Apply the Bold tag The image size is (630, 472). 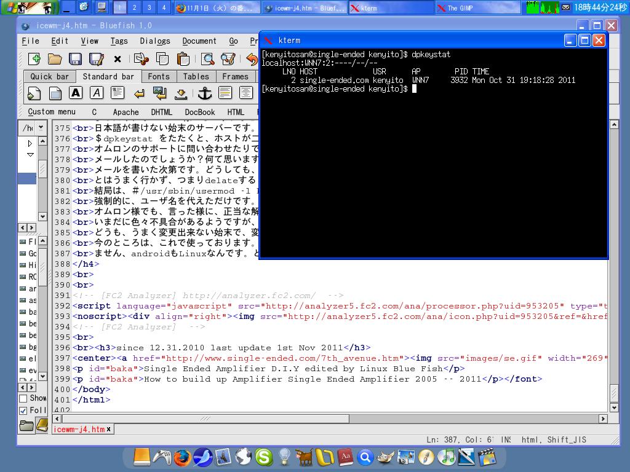point(75,92)
